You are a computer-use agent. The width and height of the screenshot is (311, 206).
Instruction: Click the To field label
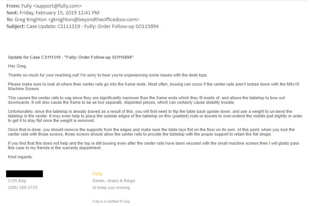pos(10,20)
